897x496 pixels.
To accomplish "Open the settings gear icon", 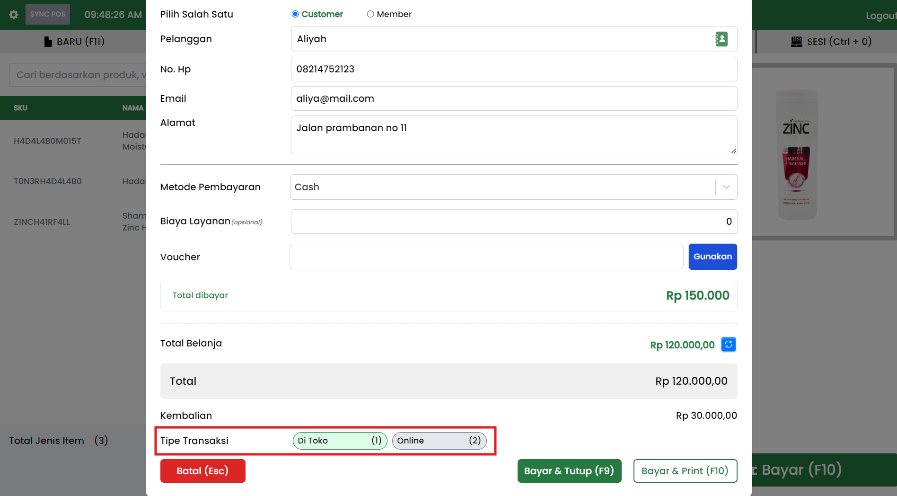I will click(14, 15).
